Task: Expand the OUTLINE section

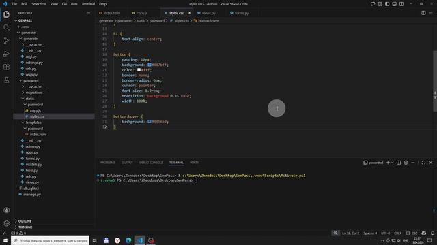Action: click(25, 221)
